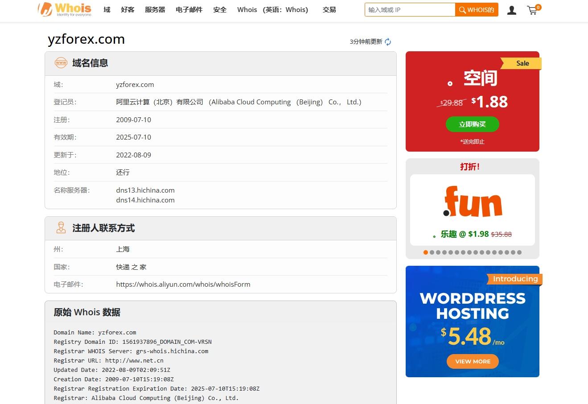The height and width of the screenshot is (404, 588).
Task: Click the refresh update icon
Action: pos(388,41)
